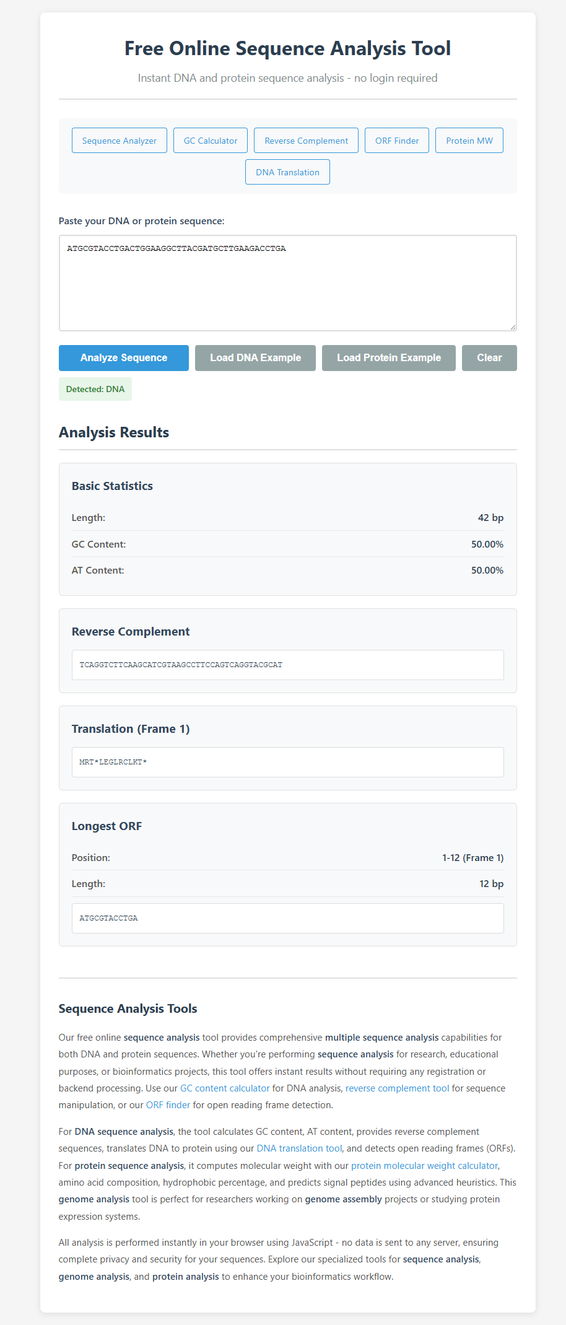Select the Reverse Complement tab
This screenshot has height=1325, width=566.
pos(306,141)
